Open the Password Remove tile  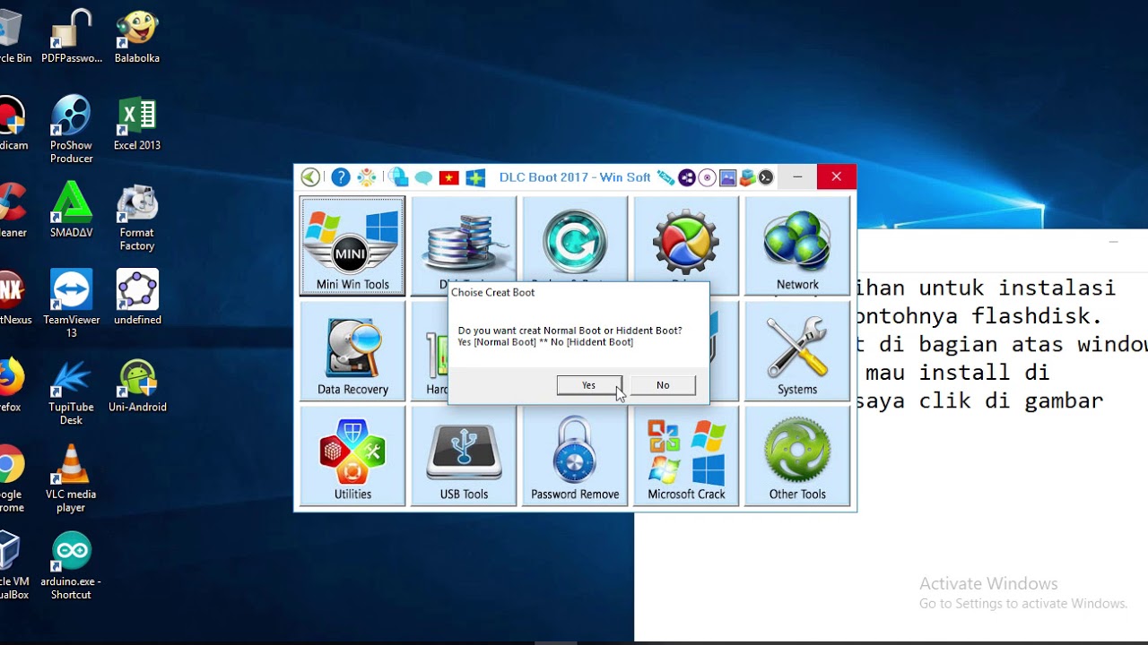pos(575,456)
